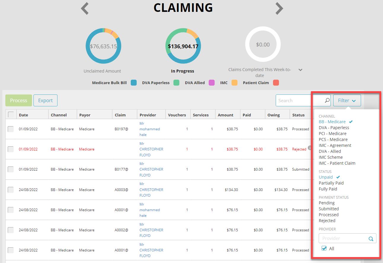
Task: Deselect Unpaid status filter
Action: [326, 177]
